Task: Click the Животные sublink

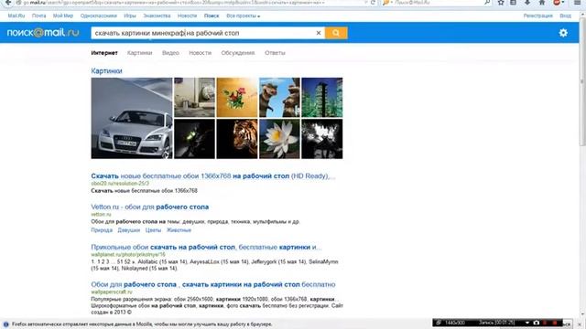Action: [179, 230]
